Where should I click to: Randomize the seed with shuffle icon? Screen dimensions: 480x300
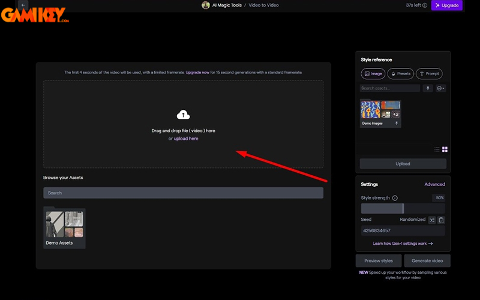[431, 220]
